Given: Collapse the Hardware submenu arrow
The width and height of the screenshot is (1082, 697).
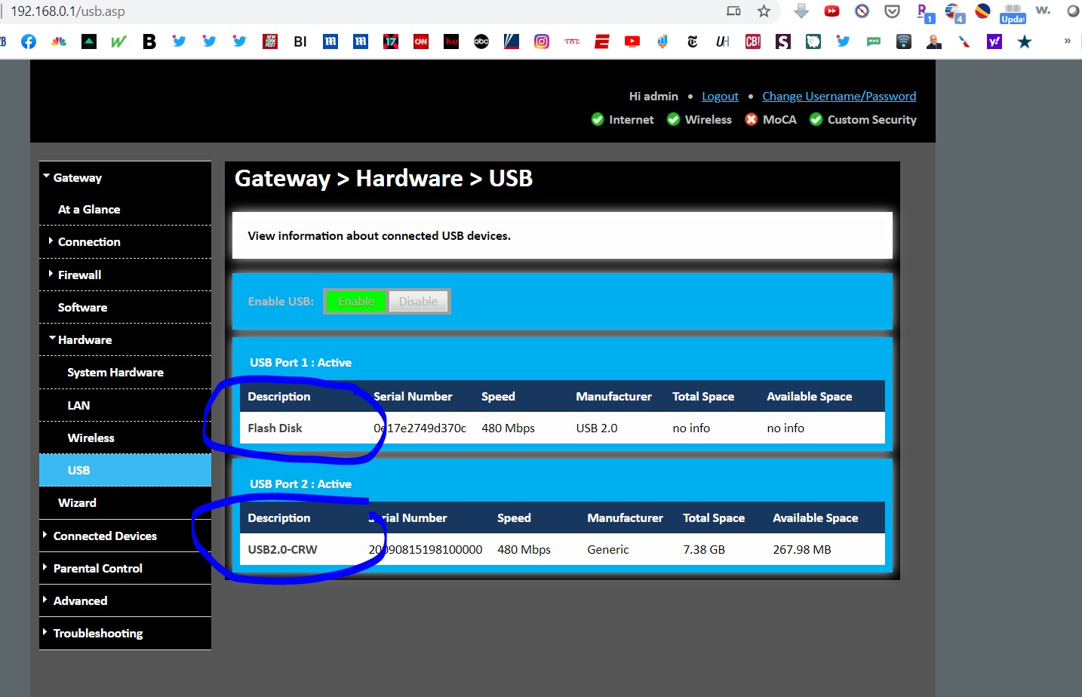Looking at the screenshot, I should 52,339.
